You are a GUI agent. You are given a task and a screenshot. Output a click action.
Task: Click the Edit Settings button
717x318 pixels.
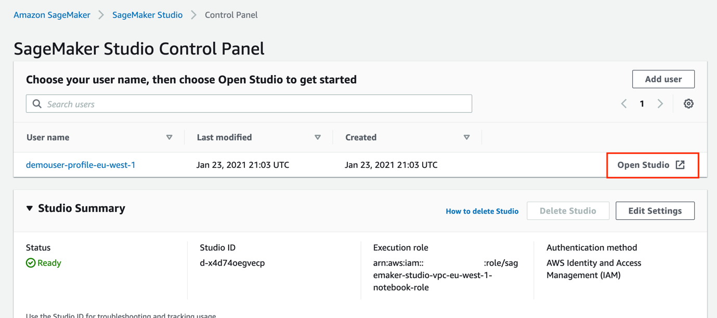[x=655, y=211]
